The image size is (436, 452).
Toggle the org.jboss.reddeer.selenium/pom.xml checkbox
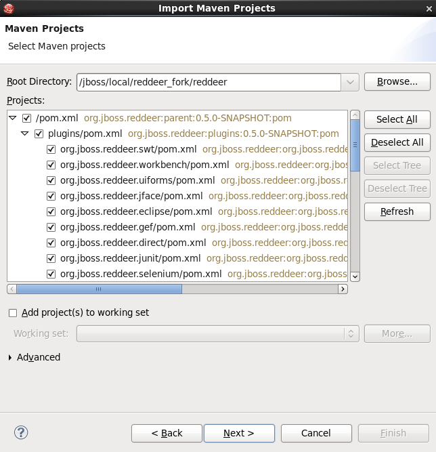(51, 274)
